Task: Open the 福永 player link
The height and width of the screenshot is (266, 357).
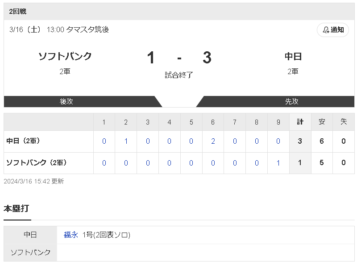Action: tap(71, 235)
